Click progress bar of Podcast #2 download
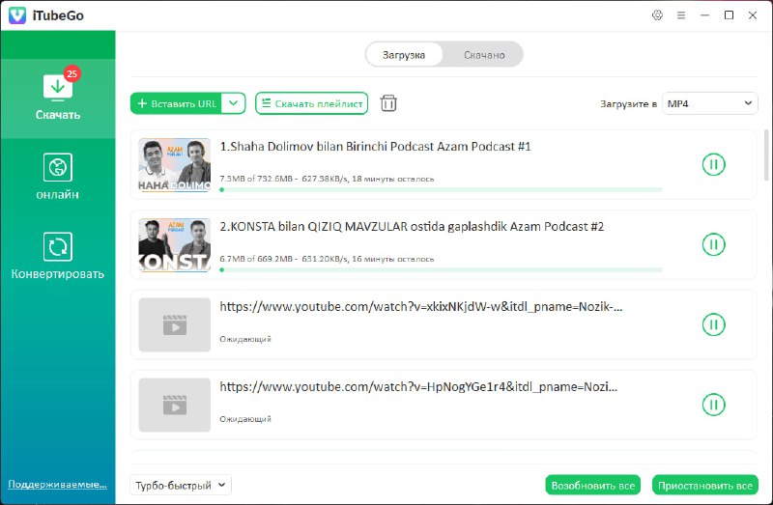Screen dimensions: 773x505 click(x=442, y=270)
